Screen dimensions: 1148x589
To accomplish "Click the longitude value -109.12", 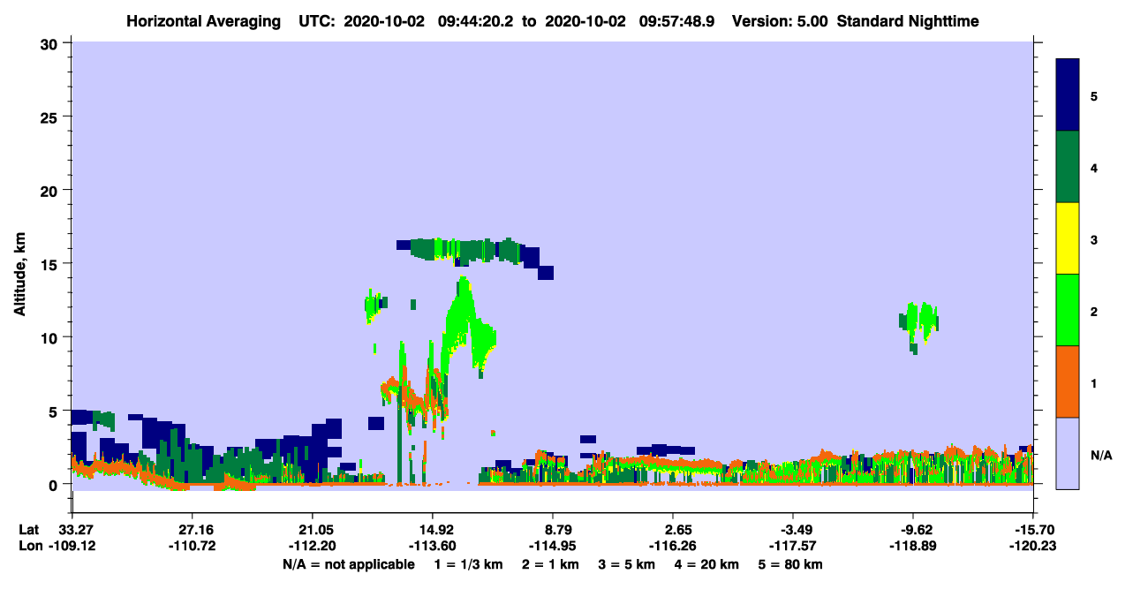I will click(x=72, y=546).
